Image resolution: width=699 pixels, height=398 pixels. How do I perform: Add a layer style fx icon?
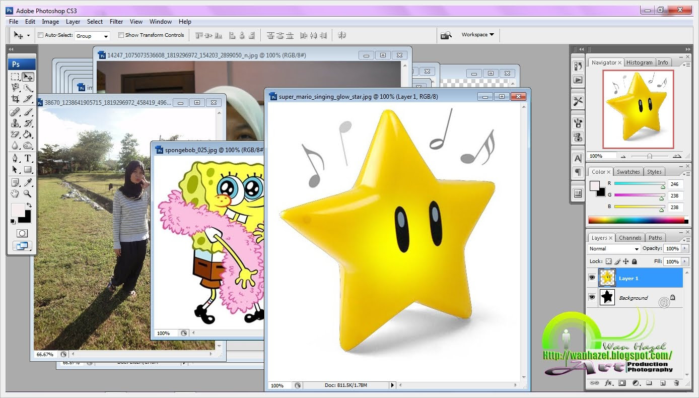[608, 383]
